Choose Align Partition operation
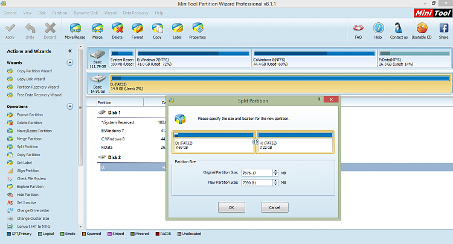Image resolution: width=453 pixels, height=244 pixels. click(x=28, y=170)
